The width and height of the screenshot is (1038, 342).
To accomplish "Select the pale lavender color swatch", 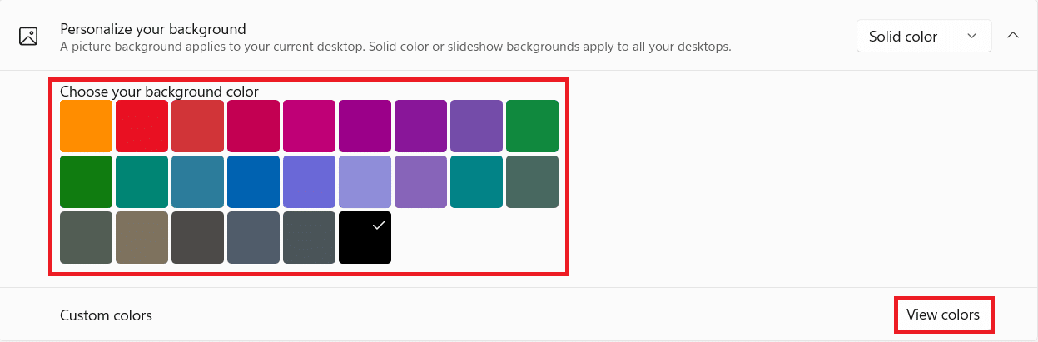I will [365, 181].
